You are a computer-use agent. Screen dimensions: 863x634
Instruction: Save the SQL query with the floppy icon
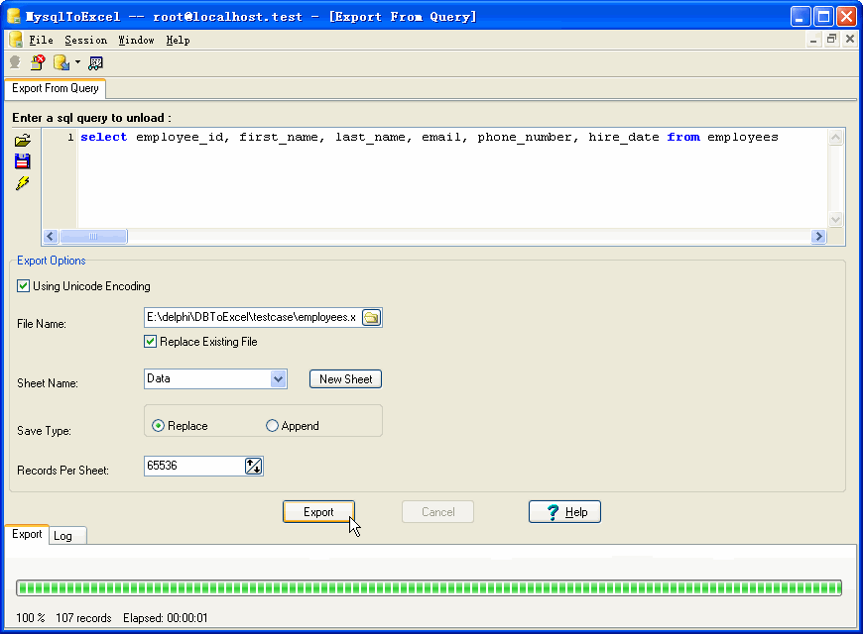tap(23, 161)
